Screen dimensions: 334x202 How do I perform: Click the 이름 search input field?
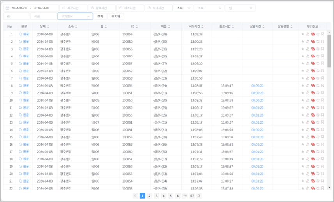click(43, 16)
